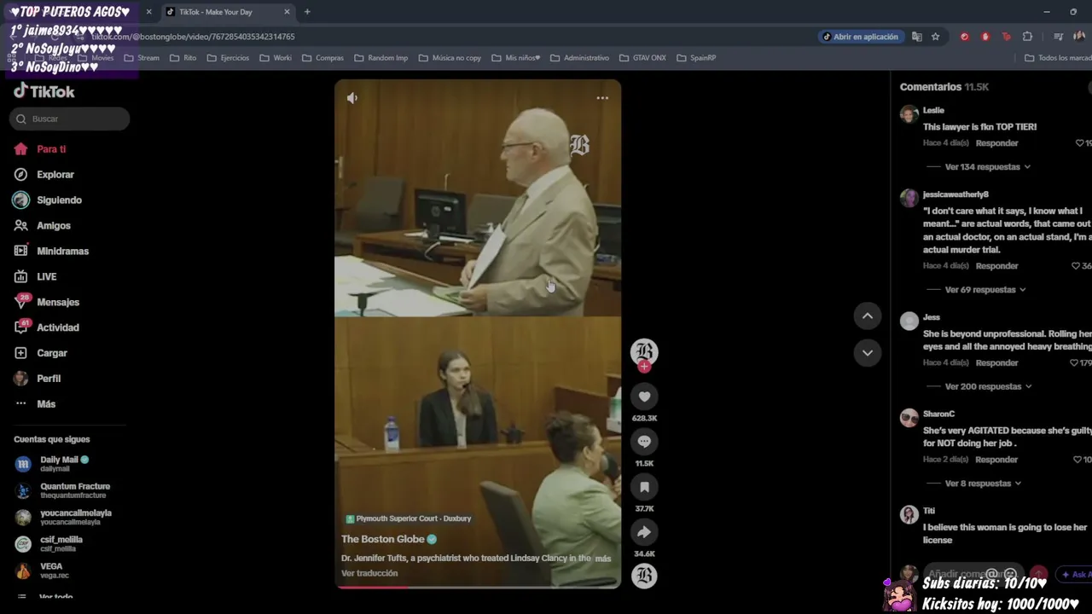Click the Mensajes icon with notification badge

tap(21, 302)
